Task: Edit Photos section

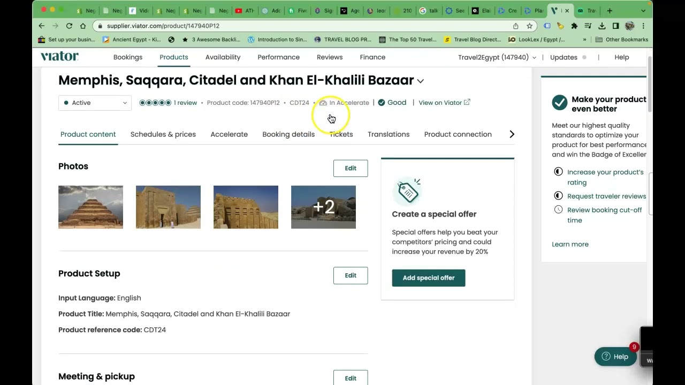Action: tap(351, 168)
